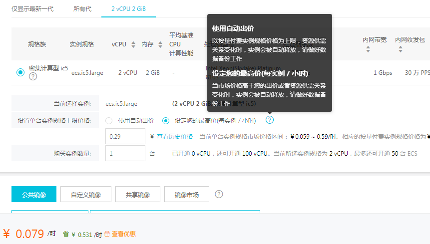The height and width of the screenshot is (244, 430).
Task: Click the 1 Gbps bandwidth cell
Action: 383,73
